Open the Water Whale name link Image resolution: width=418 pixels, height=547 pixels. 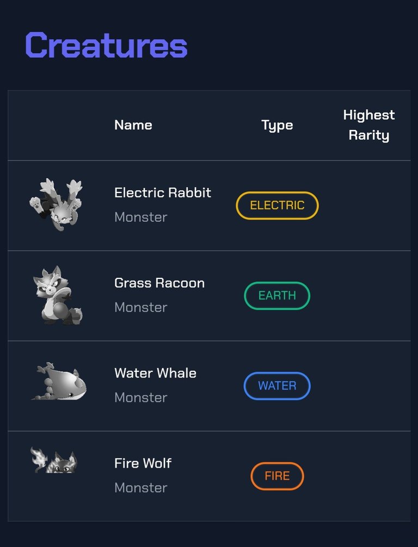click(156, 373)
